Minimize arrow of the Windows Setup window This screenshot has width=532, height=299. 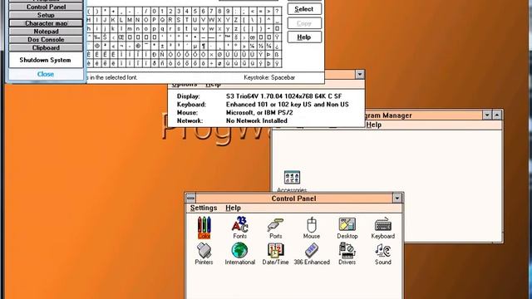pyautogui.click(x=360, y=74)
